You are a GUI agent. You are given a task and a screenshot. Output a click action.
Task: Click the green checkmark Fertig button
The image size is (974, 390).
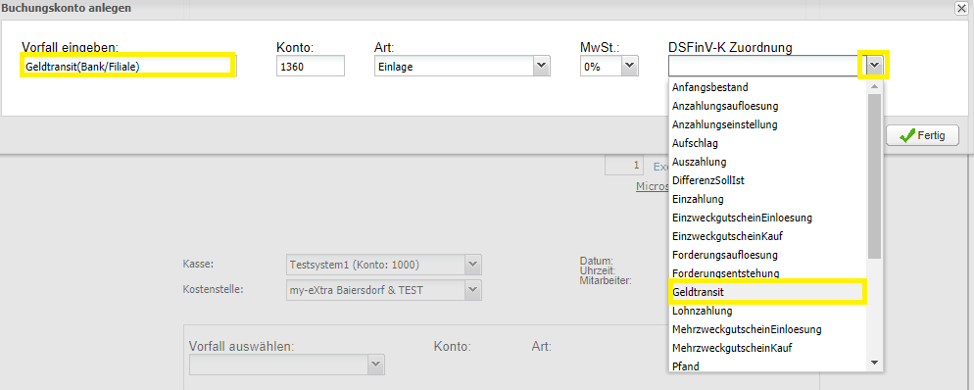[922, 135]
